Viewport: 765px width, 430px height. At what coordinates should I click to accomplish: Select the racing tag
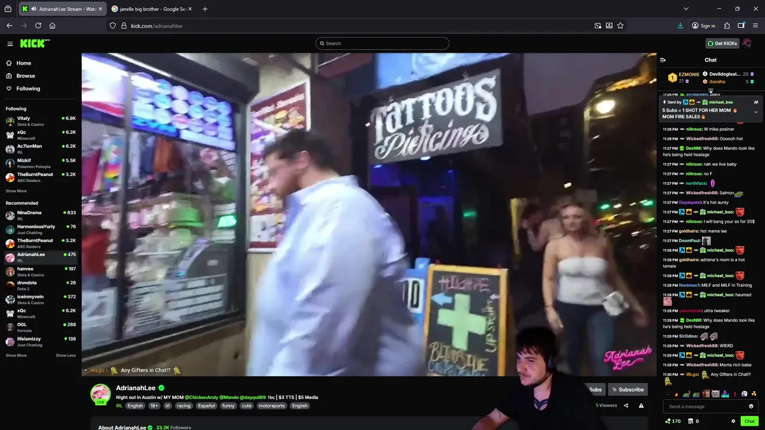[x=183, y=406]
